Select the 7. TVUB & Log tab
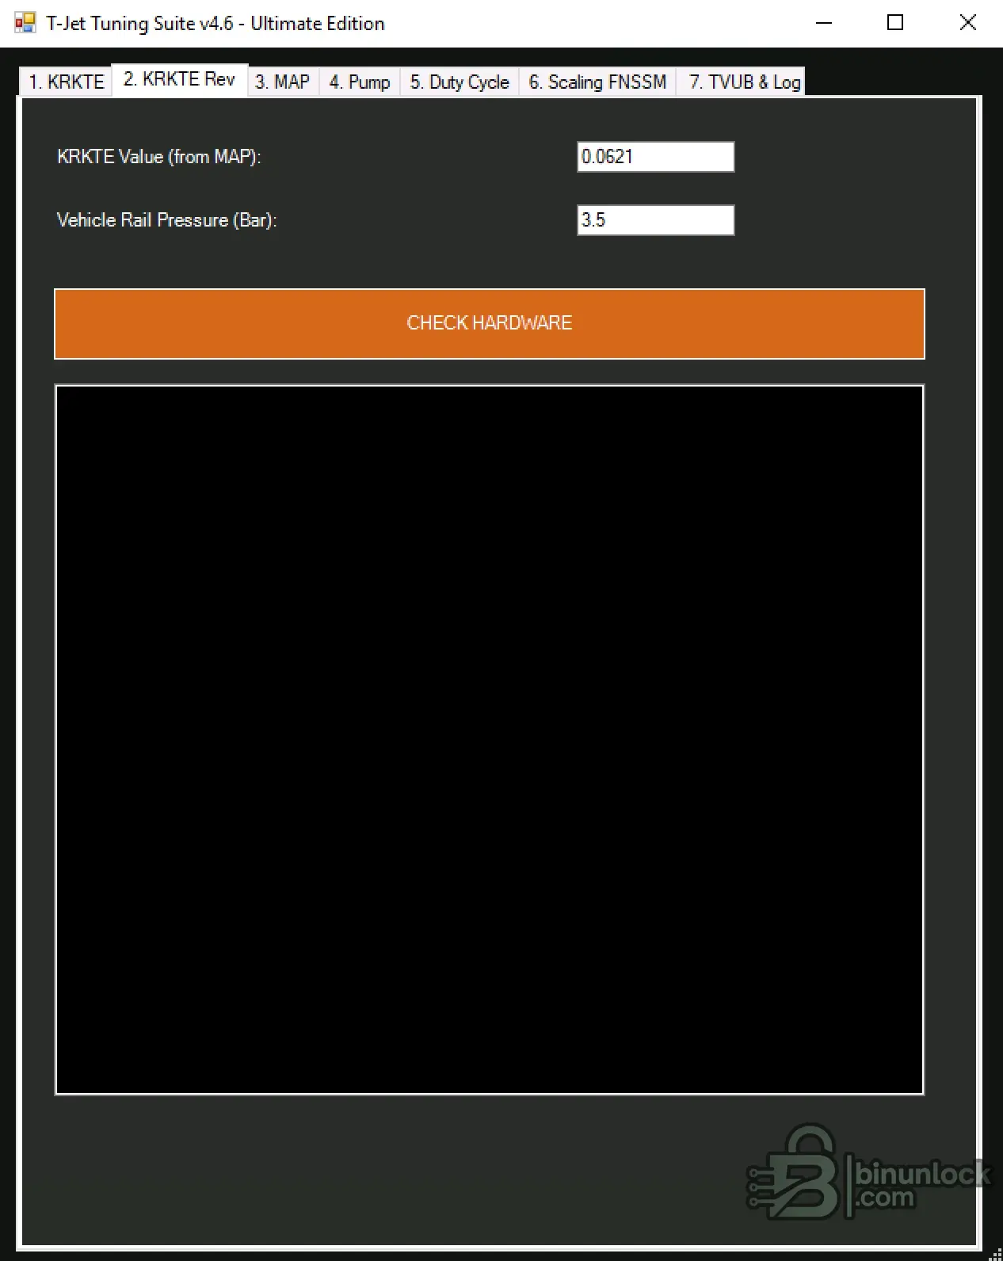Image resolution: width=1003 pixels, height=1261 pixels. pos(743,82)
